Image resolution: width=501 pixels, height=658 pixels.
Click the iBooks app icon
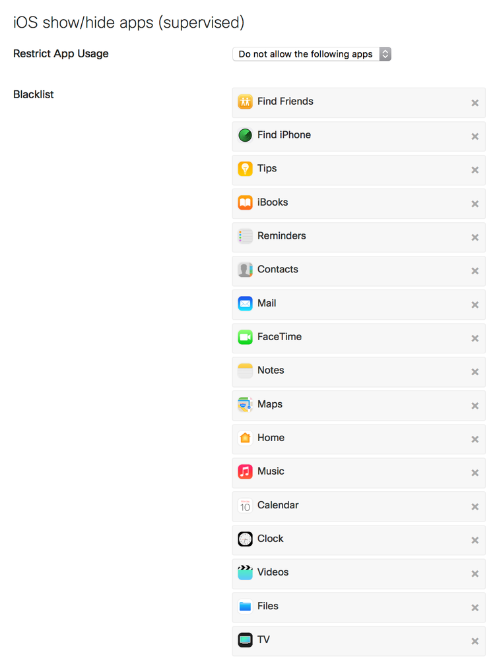pyautogui.click(x=245, y=202)
